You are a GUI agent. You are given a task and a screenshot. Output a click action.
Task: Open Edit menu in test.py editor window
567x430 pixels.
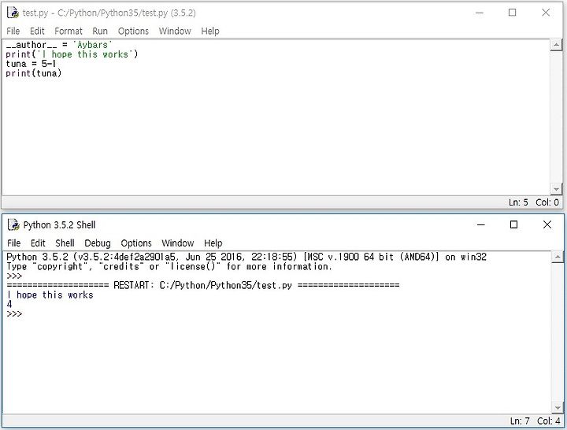37,31
